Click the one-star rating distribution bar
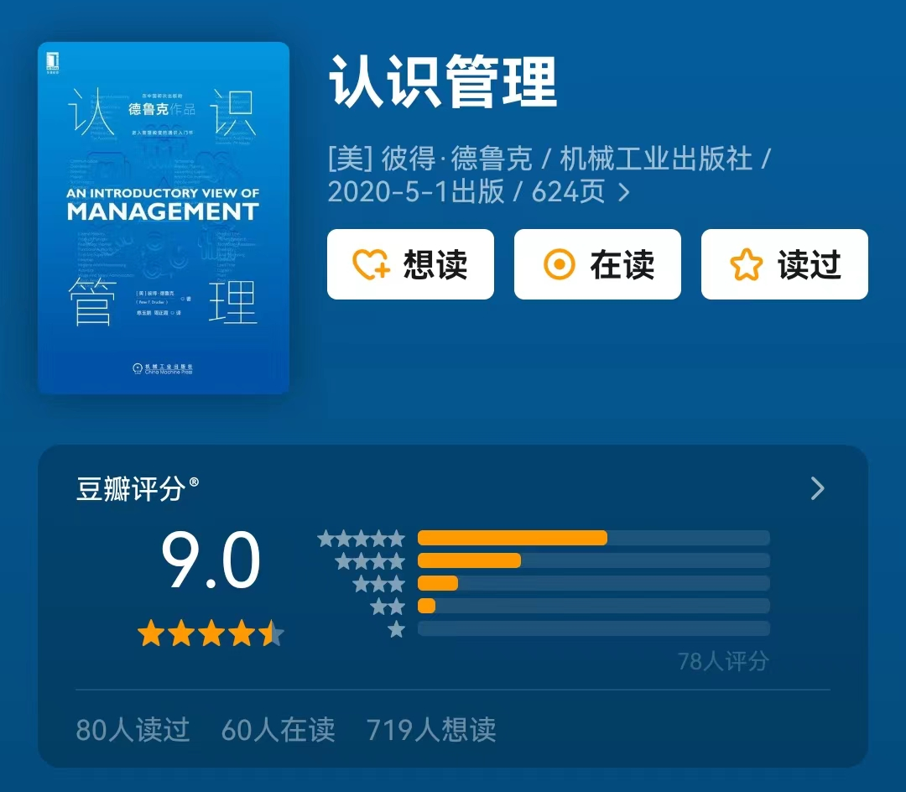Image resolution: width=906 pixels, height=792 pixels. (594, 628)
